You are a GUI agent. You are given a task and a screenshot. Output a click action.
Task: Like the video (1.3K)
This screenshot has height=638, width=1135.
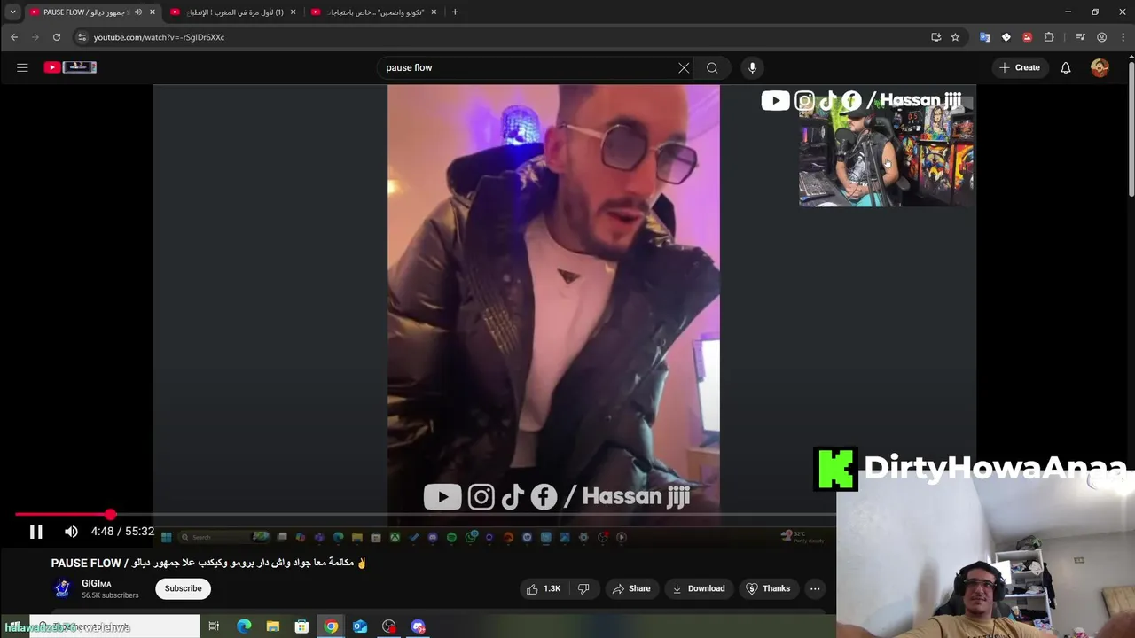coord(544,588)
